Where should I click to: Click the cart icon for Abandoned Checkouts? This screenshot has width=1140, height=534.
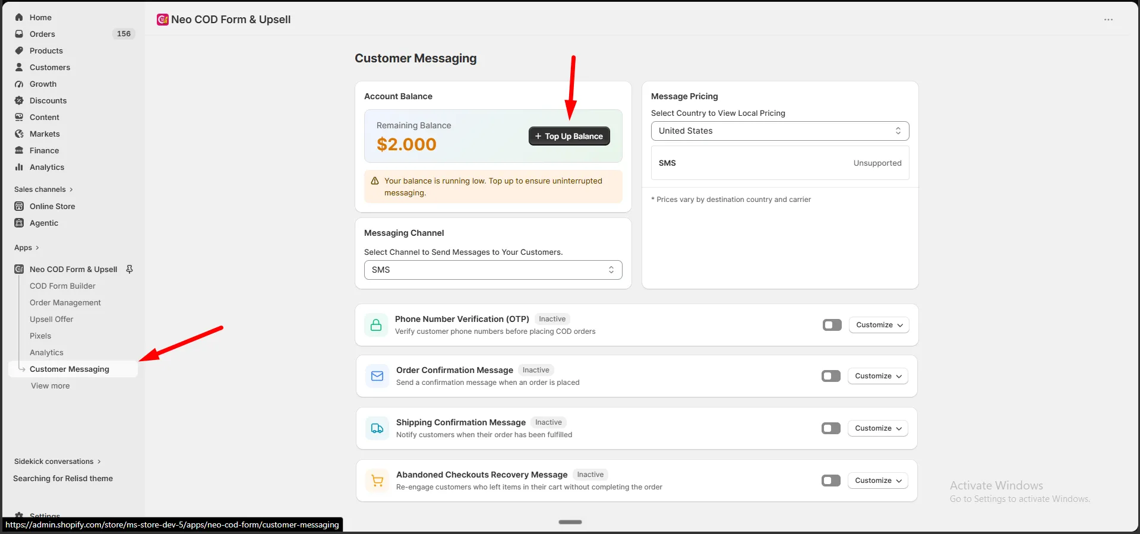click(377, 481)
